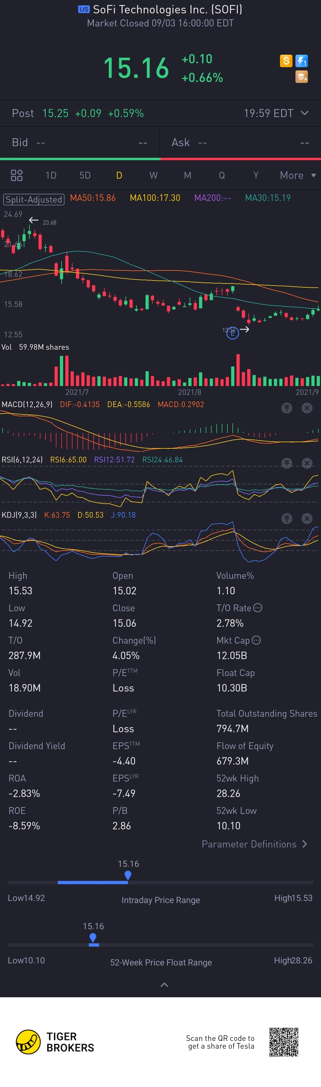
Task: Open the chart layout grid icon
Action: tap(16, 175)
